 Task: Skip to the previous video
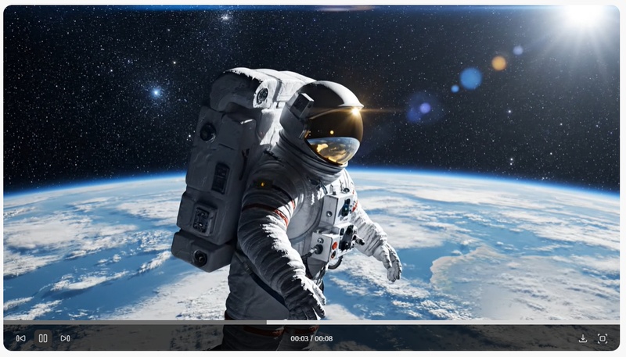[21, 339]
